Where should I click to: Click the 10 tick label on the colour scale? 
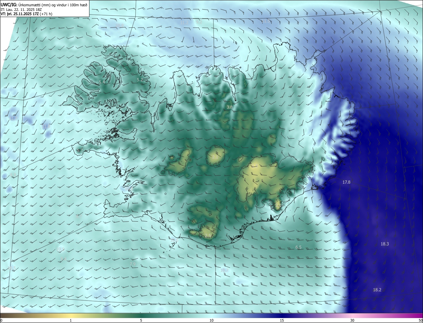[211, 320]
